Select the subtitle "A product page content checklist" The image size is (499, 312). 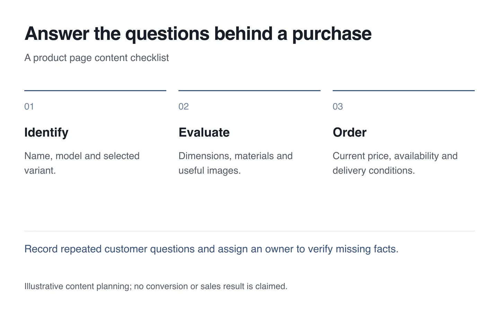tap(97, 58)
